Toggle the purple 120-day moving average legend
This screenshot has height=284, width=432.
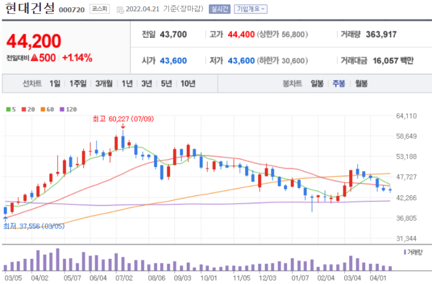[x=68, y=109]
